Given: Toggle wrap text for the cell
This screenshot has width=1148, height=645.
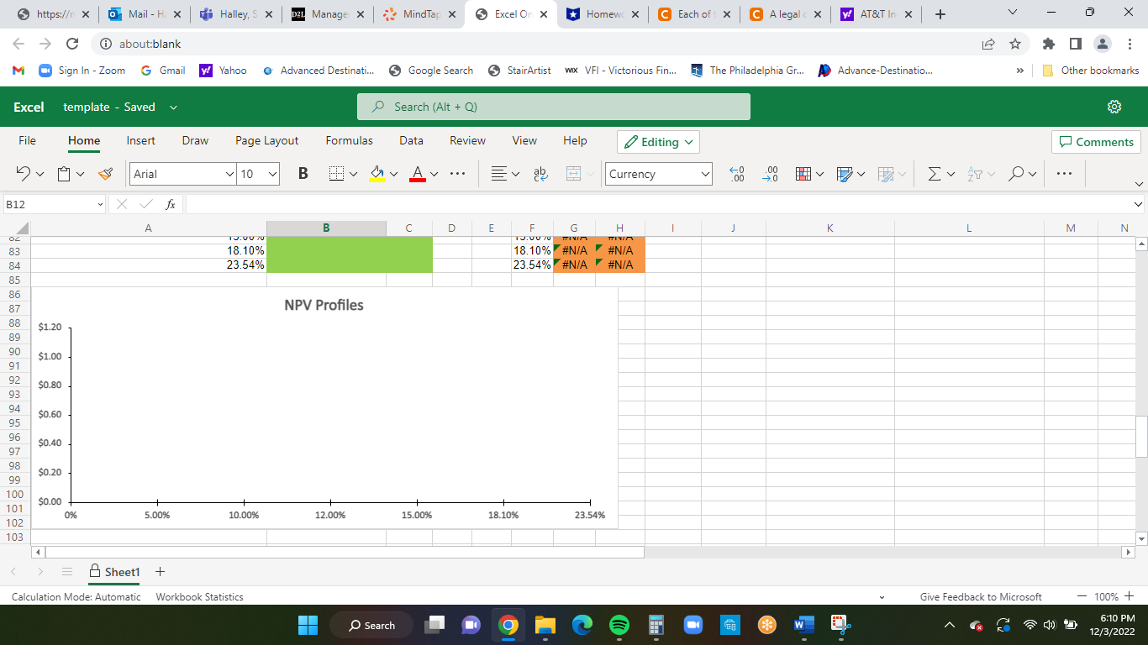Looking at the screenshot, I should coord(538,173).
